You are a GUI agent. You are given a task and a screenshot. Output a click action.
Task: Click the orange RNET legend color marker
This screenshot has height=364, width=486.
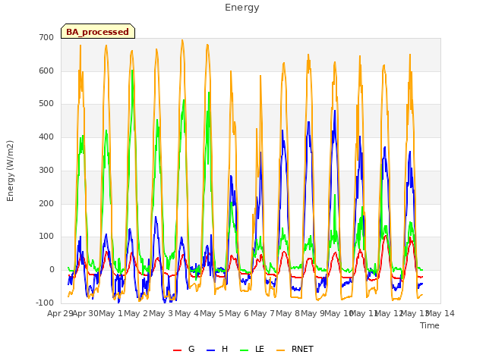pyautogui.click(x=280, y=350)
